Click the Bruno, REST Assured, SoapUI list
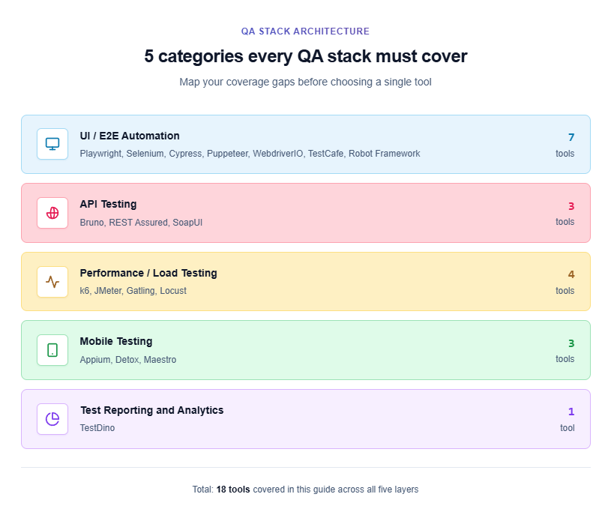The image size is (602, 521). [141, 223]
